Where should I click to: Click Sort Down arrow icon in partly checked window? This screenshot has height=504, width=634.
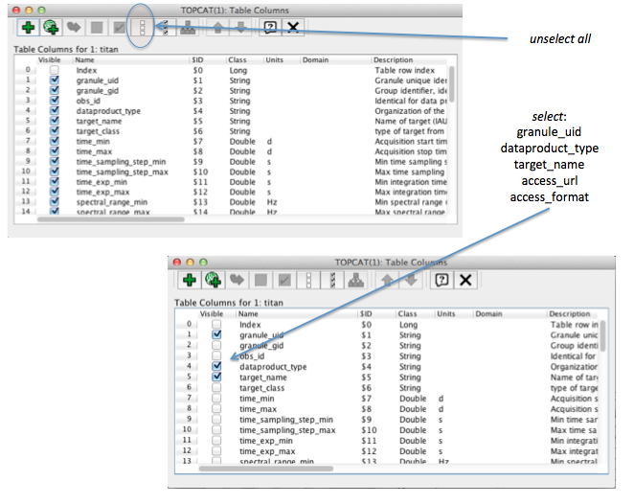point(411,280)
